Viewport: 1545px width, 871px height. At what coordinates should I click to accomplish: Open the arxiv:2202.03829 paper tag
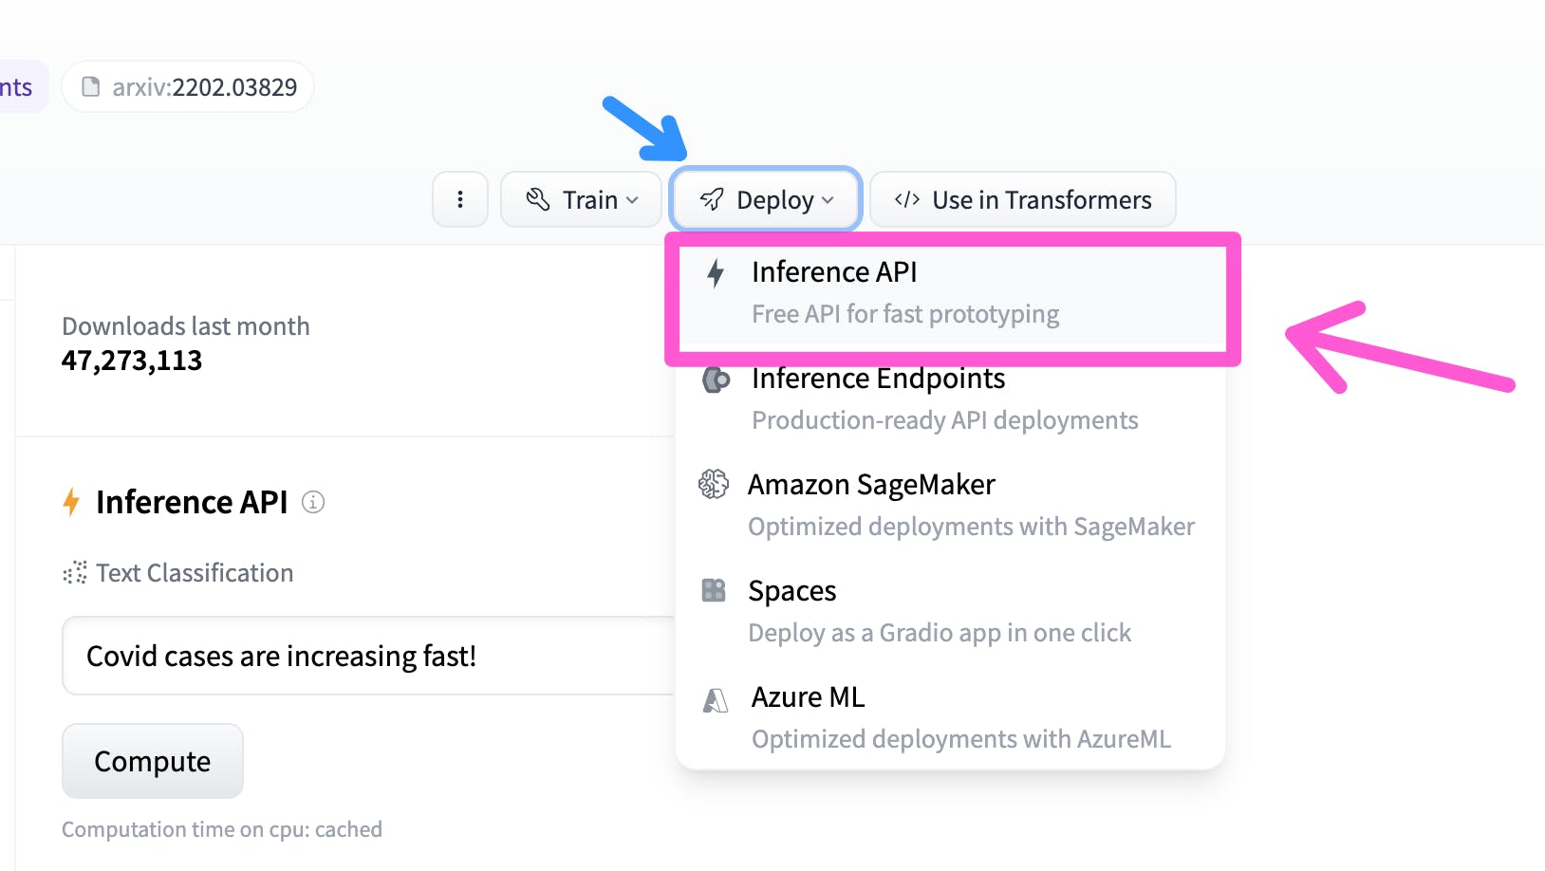coord(189,87)
